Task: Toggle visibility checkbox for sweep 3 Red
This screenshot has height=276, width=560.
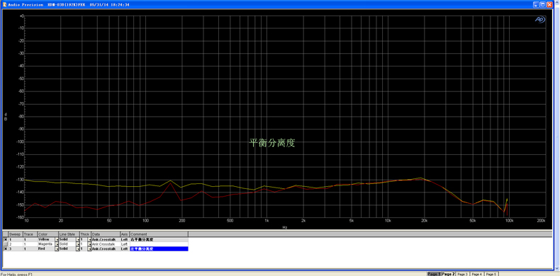Action: pos(6,248)
